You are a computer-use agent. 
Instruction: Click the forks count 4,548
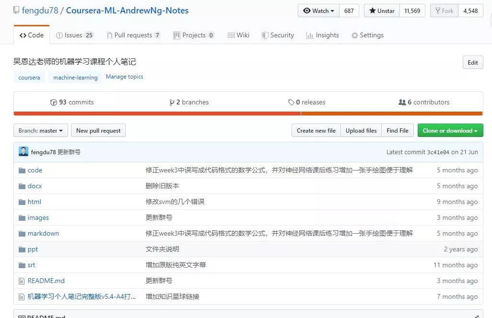click(471, 11)
